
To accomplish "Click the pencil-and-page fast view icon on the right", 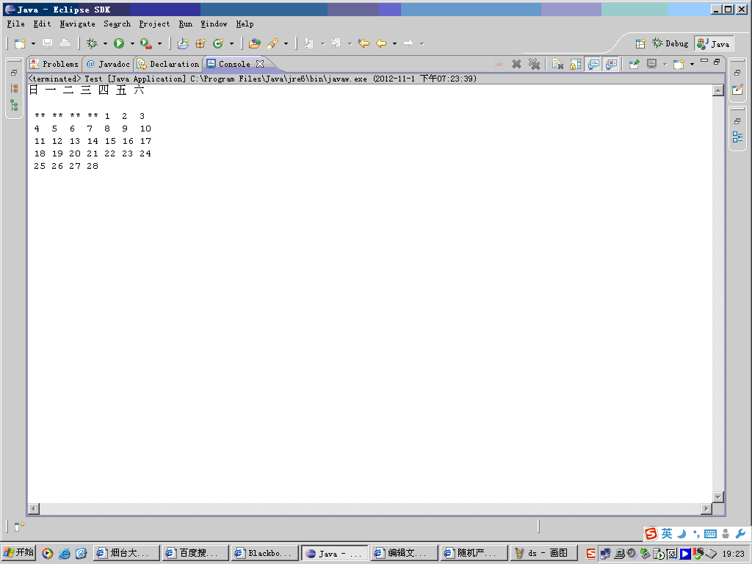I will pos(737,90).
